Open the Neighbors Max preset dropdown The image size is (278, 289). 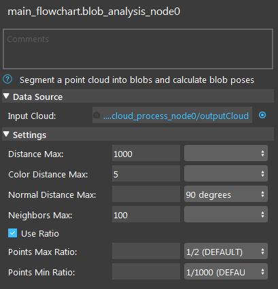(x=226, y=214)
